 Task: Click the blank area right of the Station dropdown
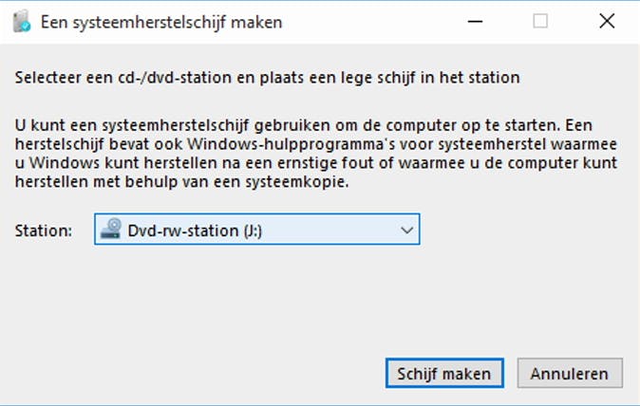[522, 230]
